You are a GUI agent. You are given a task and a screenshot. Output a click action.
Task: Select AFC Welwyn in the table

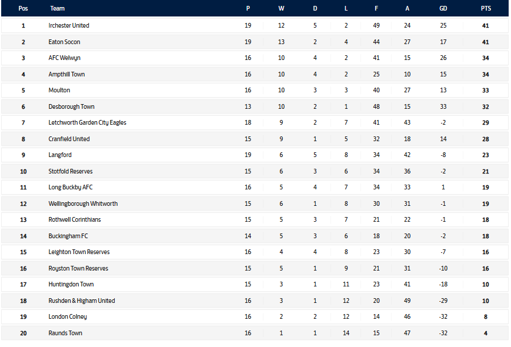click(x=64, y=58)
